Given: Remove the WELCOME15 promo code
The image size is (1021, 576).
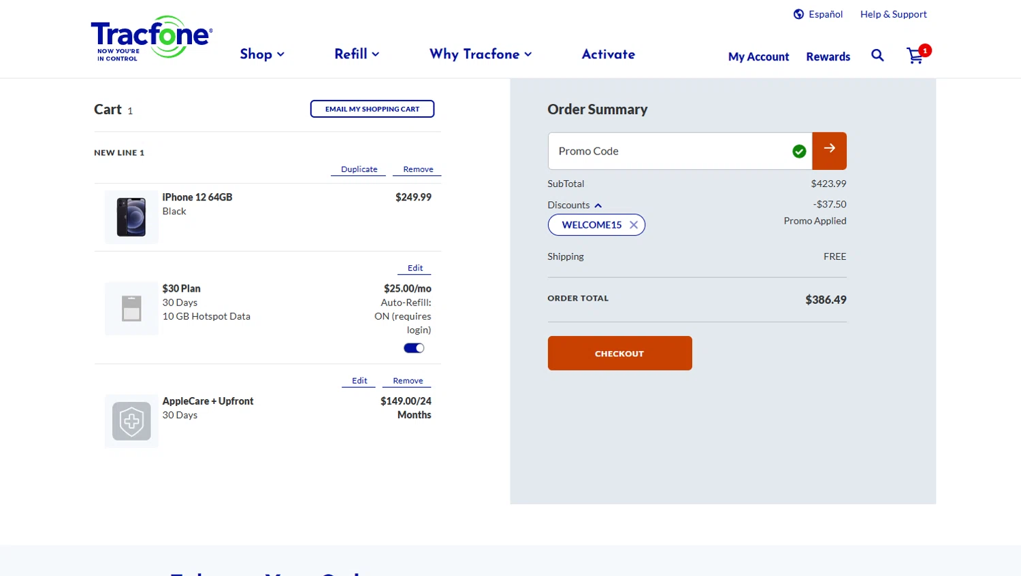Looking at the screenshot, I should pyautogui.click(x=634, y=225).
